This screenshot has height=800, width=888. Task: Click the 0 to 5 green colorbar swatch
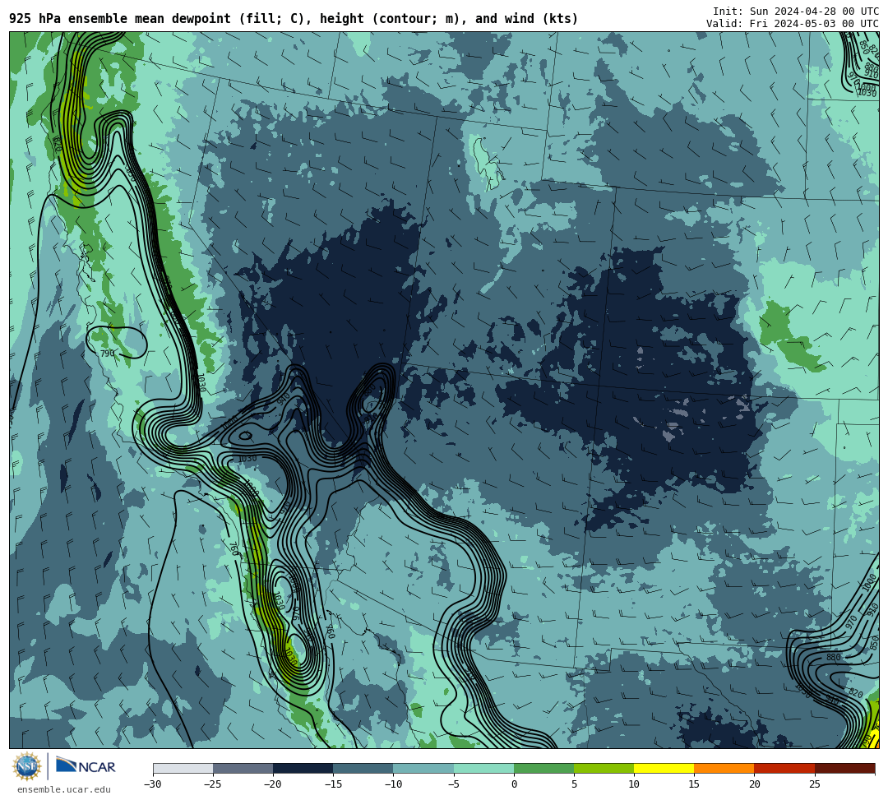pyautogui.click(x=543, y=768)
